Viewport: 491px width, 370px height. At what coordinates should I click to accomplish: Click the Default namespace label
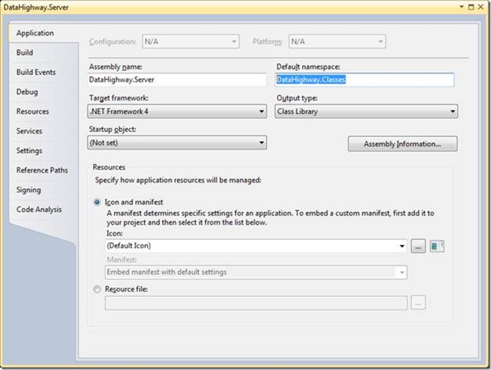[308, 67]
